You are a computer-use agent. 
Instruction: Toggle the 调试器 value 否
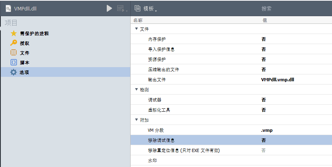263,100
